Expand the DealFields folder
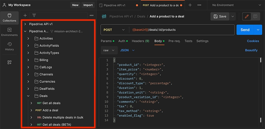 [x=28, y=89]
